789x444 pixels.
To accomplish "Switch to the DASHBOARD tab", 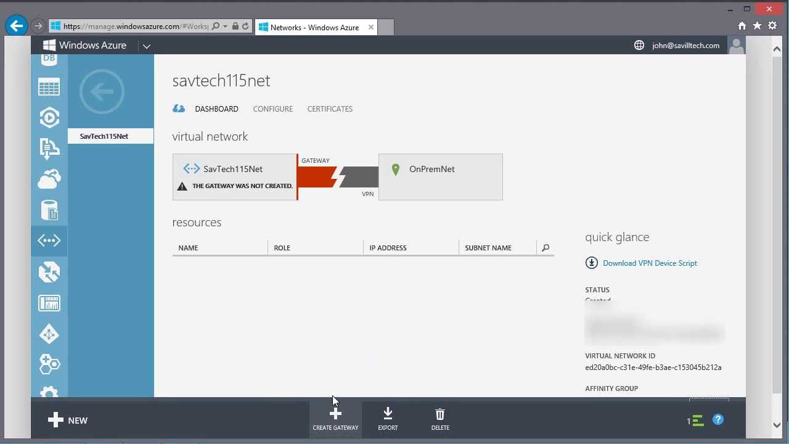I will [x=216, y=109].
